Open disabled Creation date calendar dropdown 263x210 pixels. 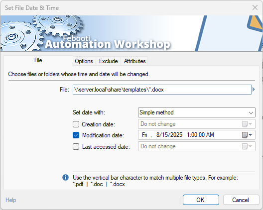point(247,124)
